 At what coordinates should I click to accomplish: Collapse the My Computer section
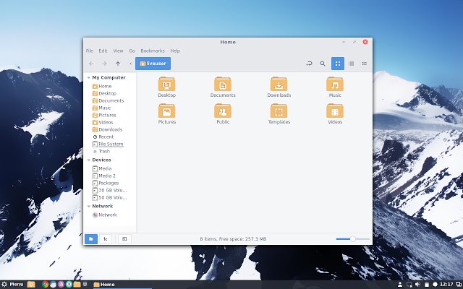tap(88, 77)
